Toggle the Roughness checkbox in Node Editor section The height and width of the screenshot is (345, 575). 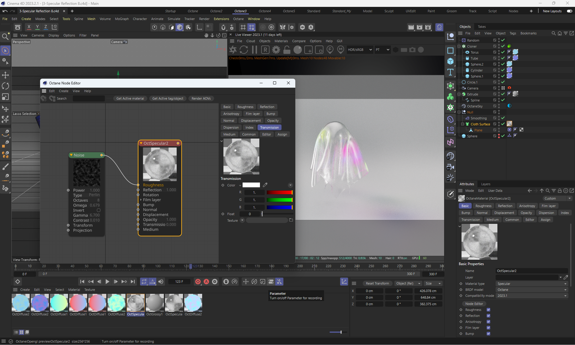coord(488,310)
